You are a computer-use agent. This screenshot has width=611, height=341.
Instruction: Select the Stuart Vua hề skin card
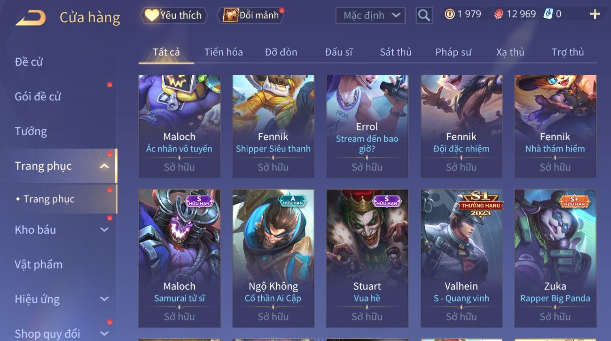pos(367,258)
